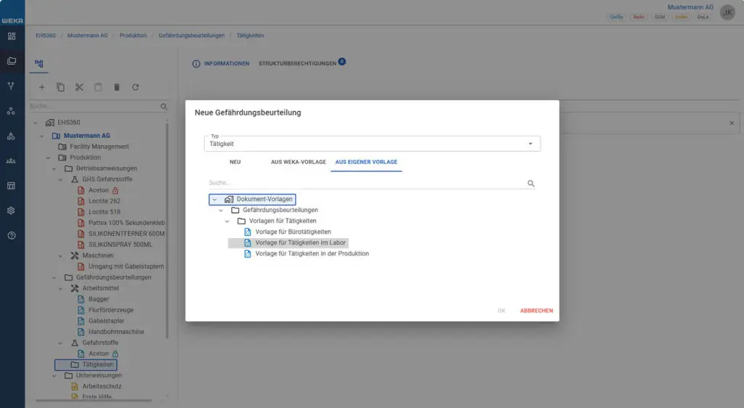This screenshot has width=744, height=408.
Task: Collapse the Gefährdungsbeurteilungen folder in the dialog
Action: tap(221, 210)
